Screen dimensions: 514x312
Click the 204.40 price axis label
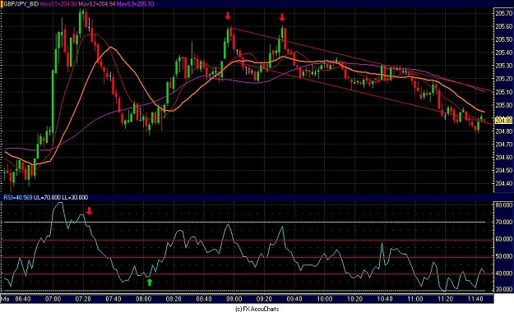click(x=503, y=183)
